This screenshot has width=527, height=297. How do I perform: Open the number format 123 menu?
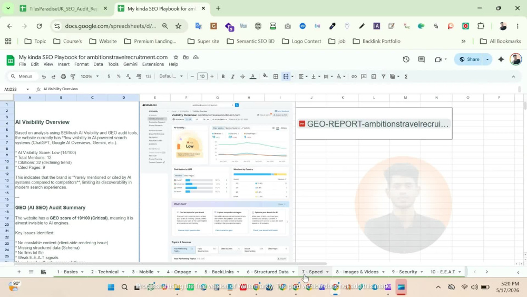pyautogui.click(x=149, y=76)
